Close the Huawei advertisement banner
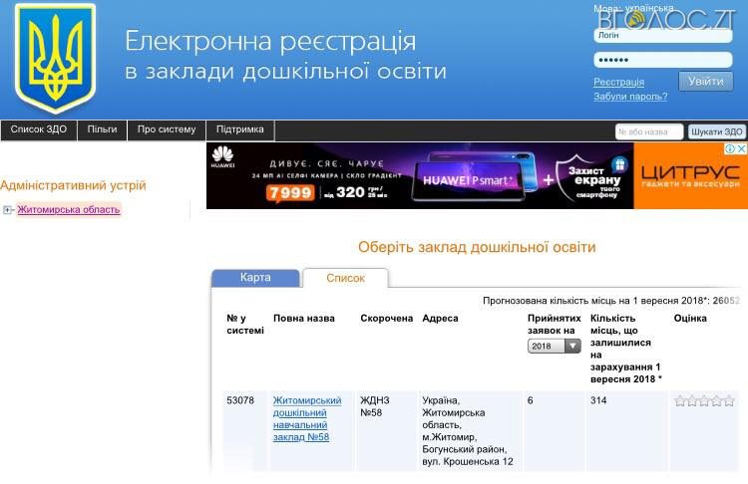This screenshot has height=484, width=748. [741, 149]
